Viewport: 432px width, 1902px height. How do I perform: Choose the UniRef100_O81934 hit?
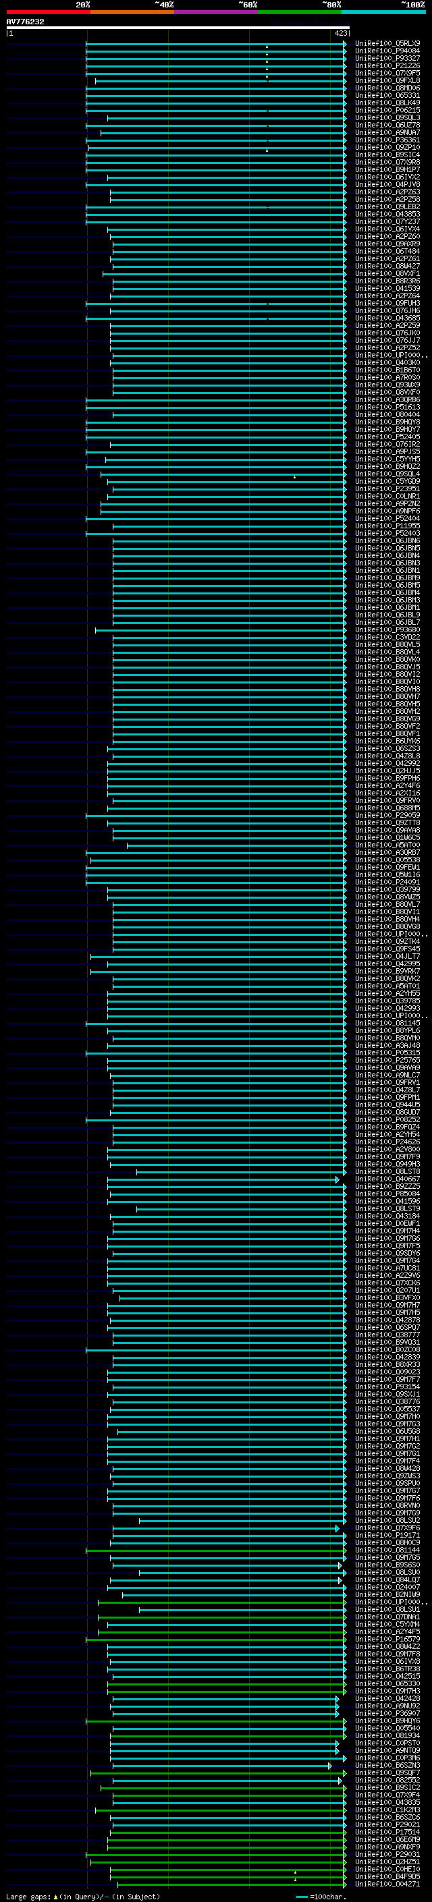click(387, 1736)
